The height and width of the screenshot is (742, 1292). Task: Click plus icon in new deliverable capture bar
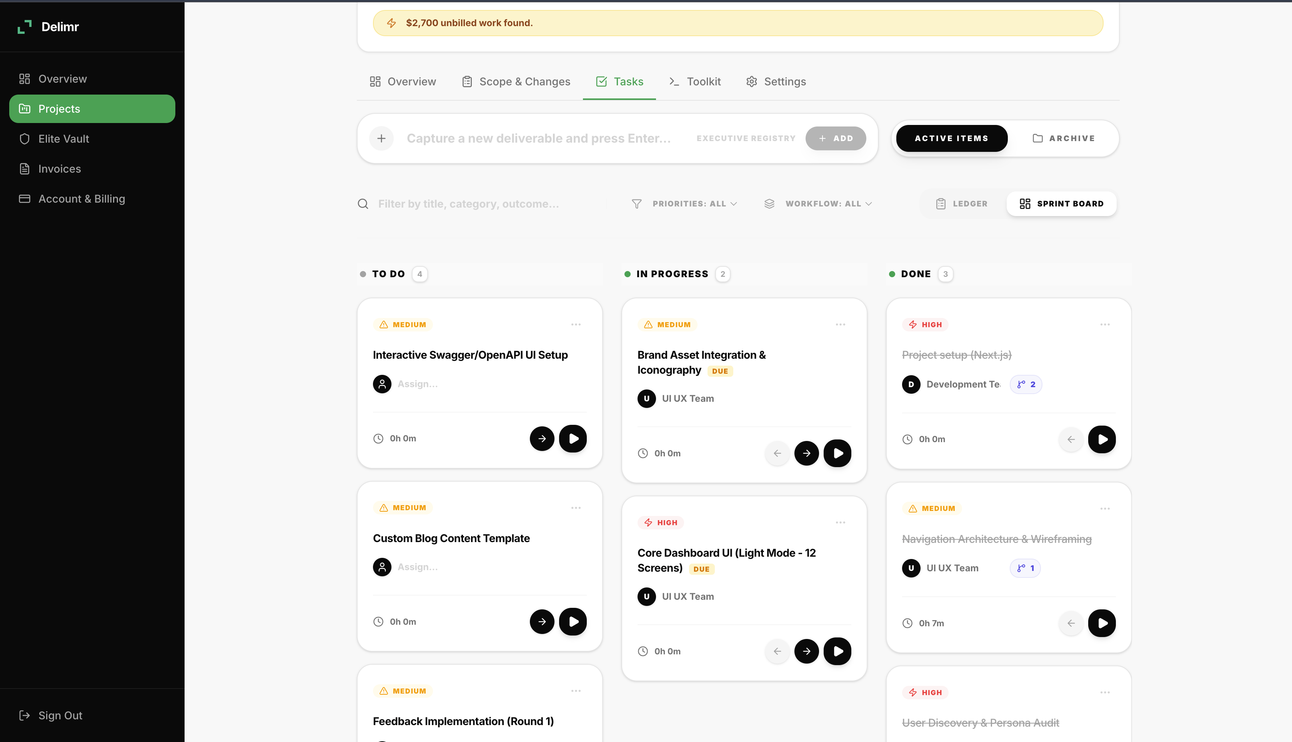point(381,138)
